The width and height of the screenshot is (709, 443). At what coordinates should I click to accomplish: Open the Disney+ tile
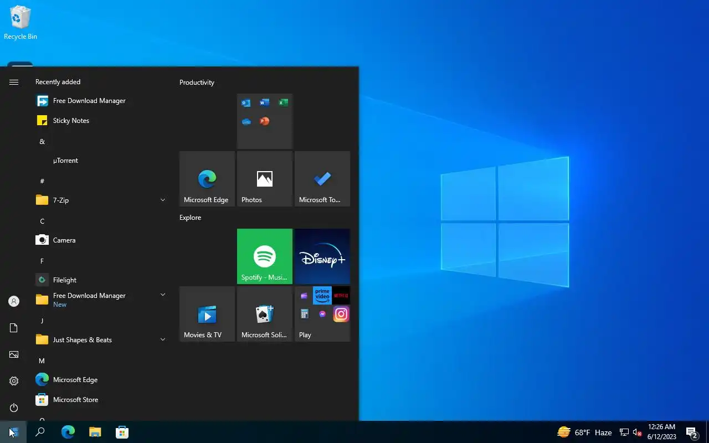pyautogui.click(x=322, y=256)
